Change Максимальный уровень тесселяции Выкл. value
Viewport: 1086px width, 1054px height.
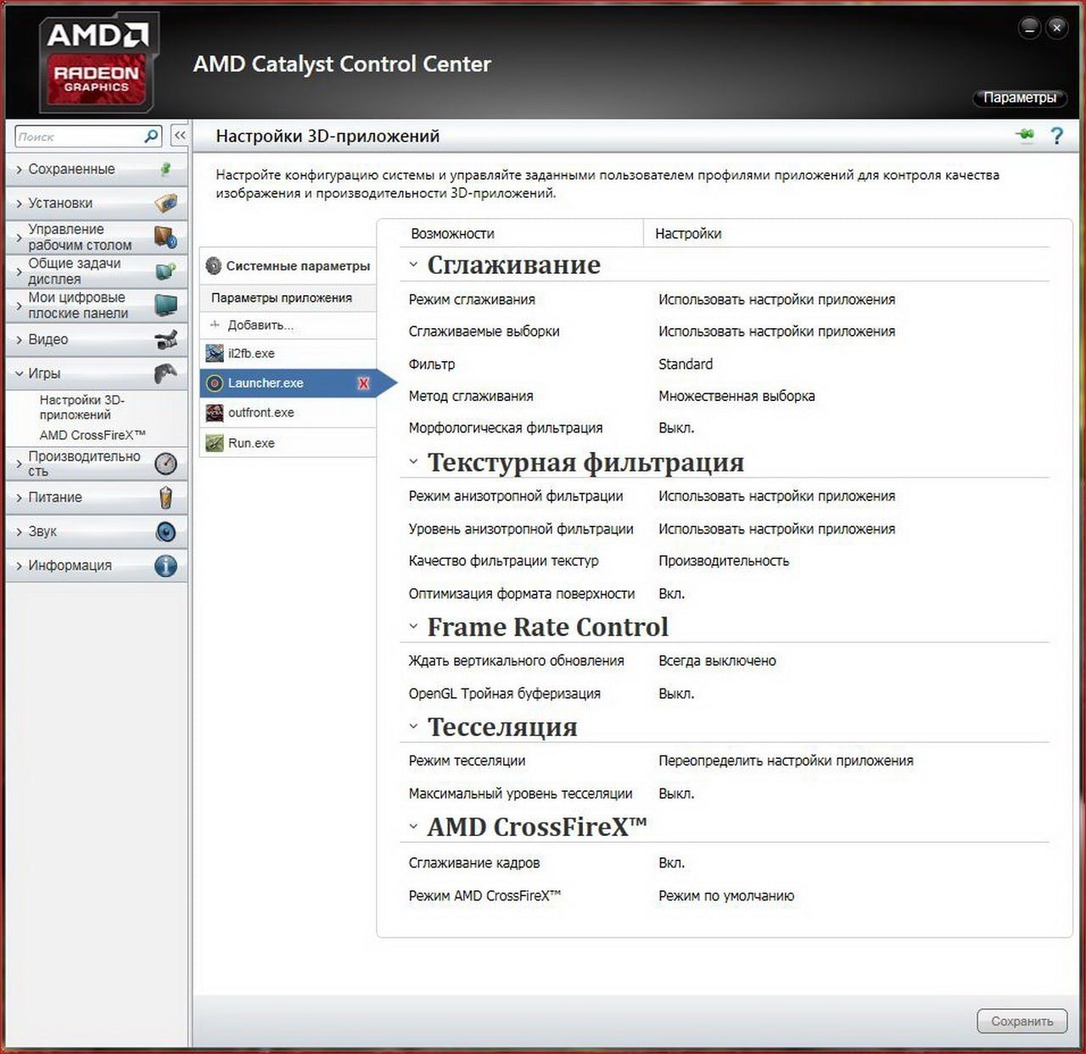pyautogui.click(x=676, y=794)
